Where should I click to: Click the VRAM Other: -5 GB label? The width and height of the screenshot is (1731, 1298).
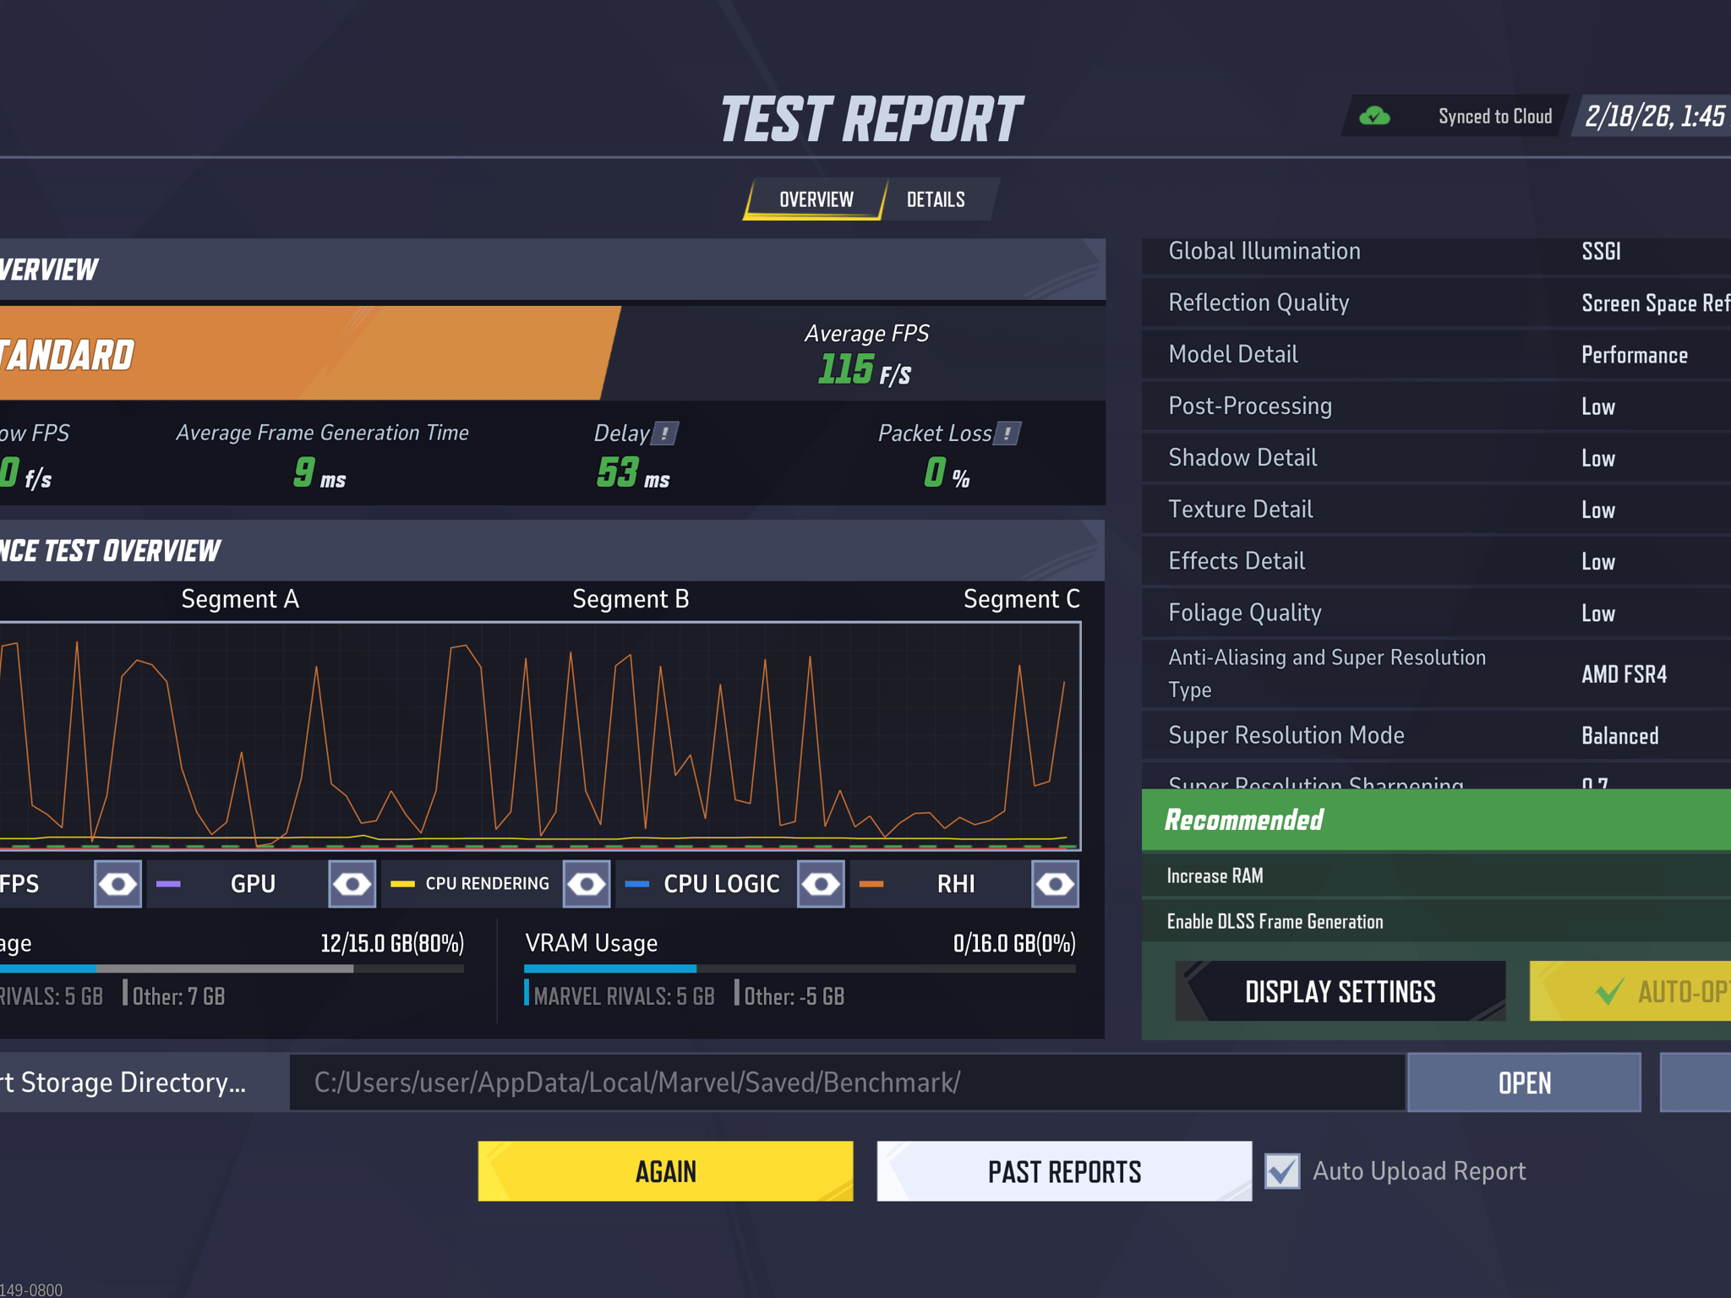coord(794,996)
